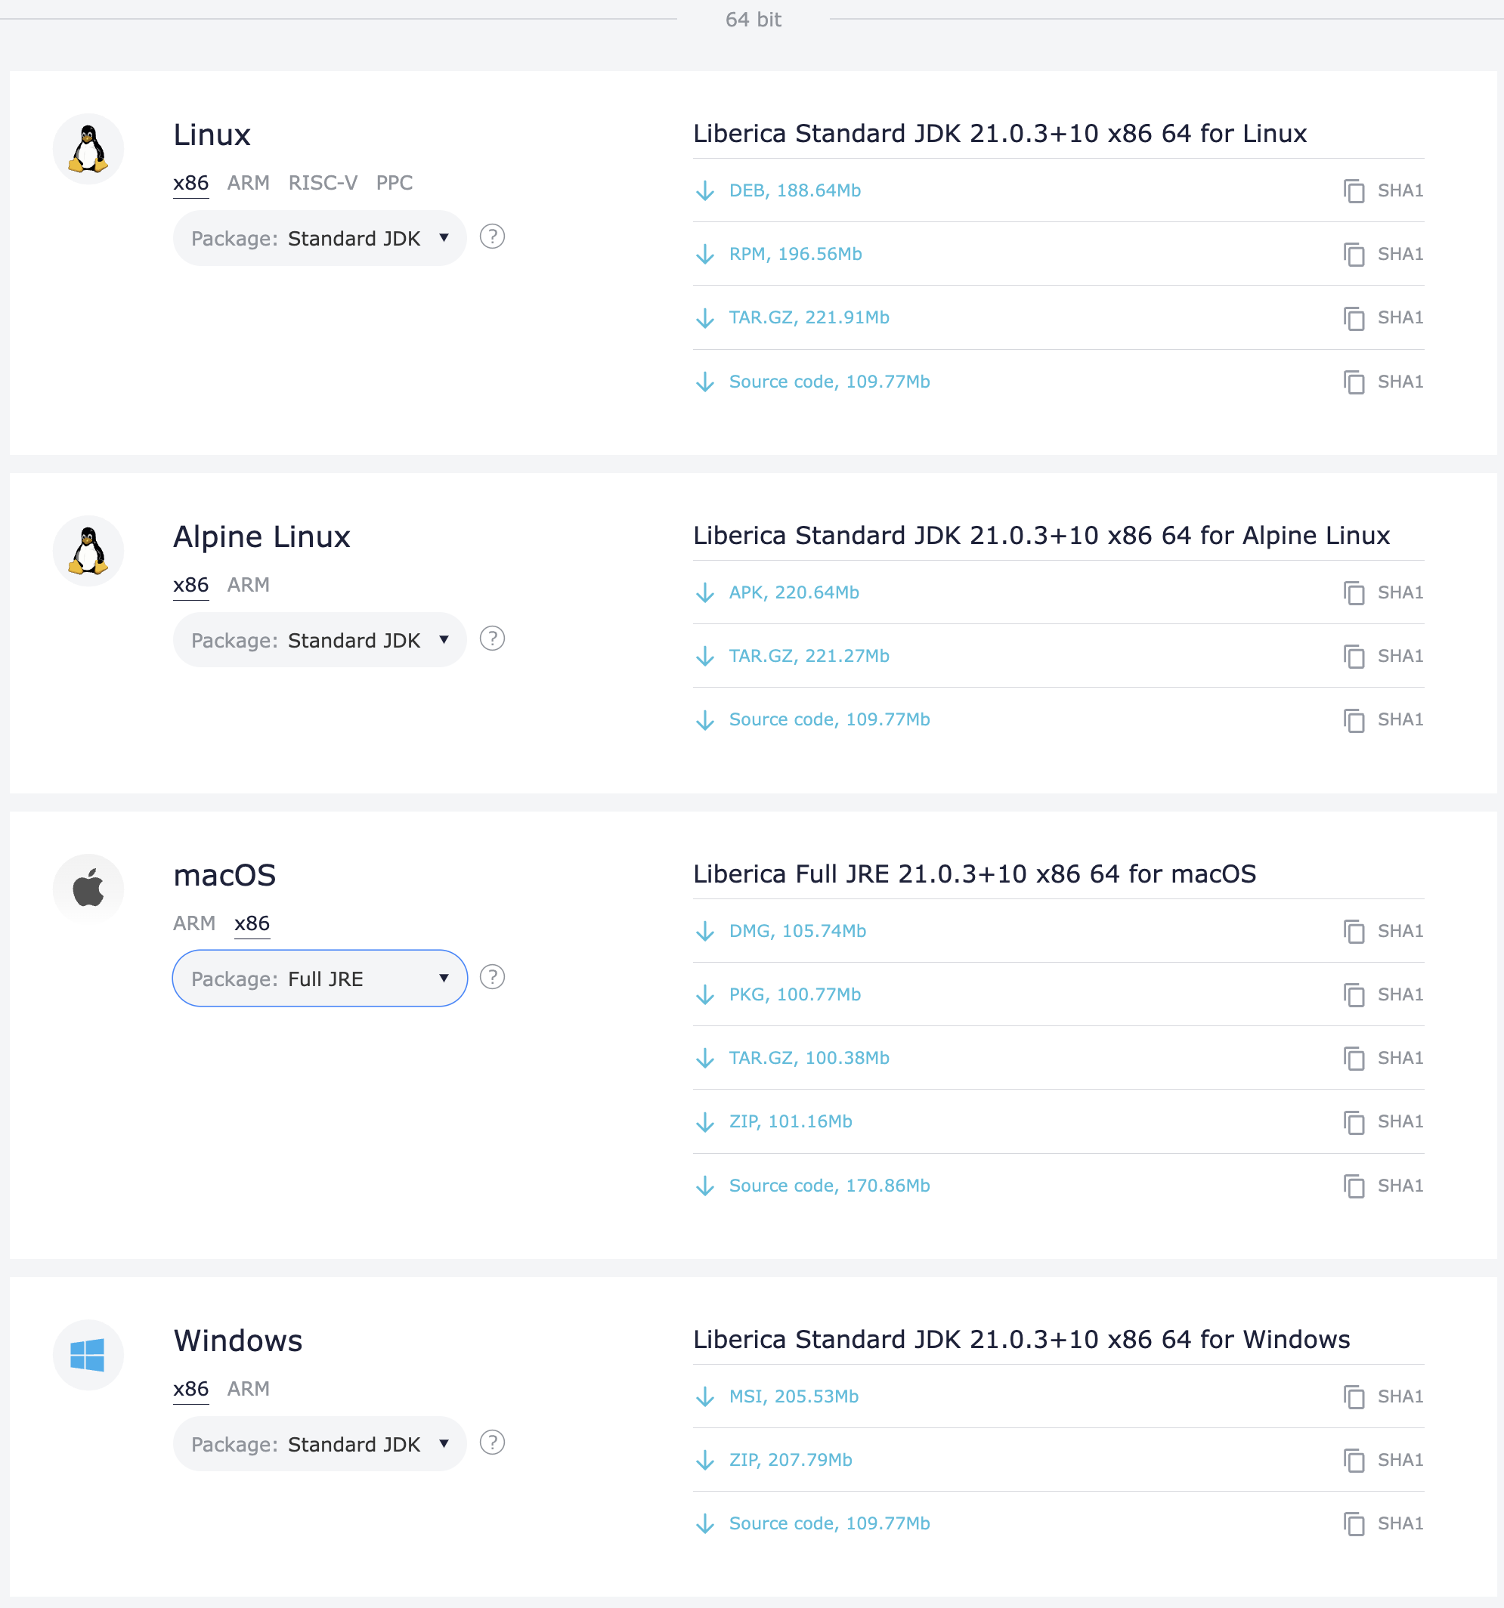Click heading 'Liberica Standard JDK 21.0.3+10 x86 64 for Windows'
The image size is (1504, 1608).
tap(1022, 1341)
